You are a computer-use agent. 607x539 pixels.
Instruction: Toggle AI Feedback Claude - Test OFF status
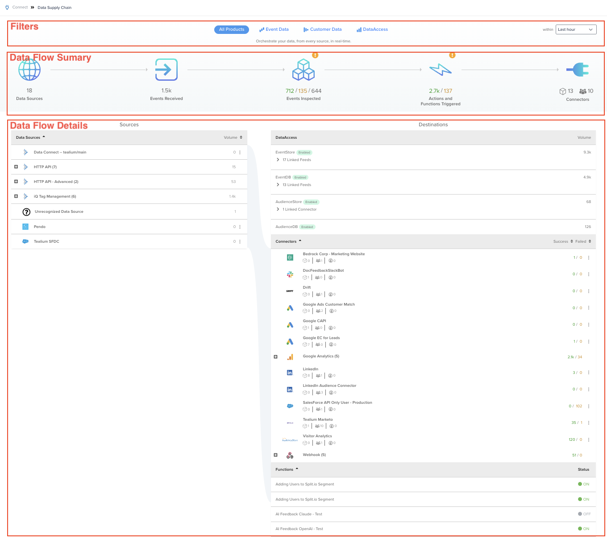(x=584, y=514)
